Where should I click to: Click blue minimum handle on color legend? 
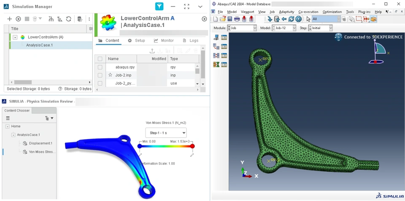click(140, 146)
